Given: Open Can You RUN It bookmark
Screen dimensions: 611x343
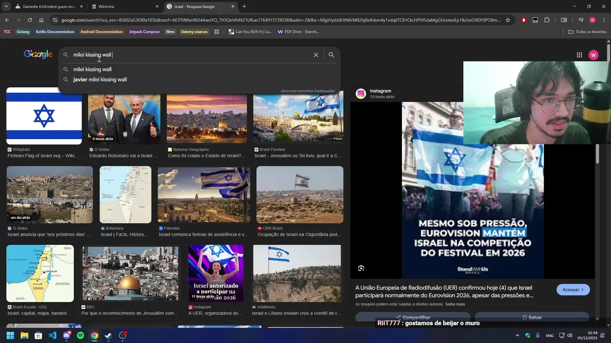Looking at the screenshot, I should (250, 32).
